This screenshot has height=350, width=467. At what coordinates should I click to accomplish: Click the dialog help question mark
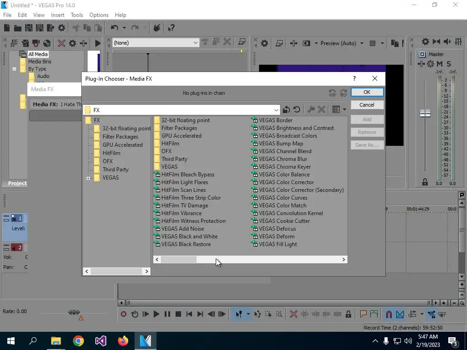pyautogui.click(x=354, y=78)
